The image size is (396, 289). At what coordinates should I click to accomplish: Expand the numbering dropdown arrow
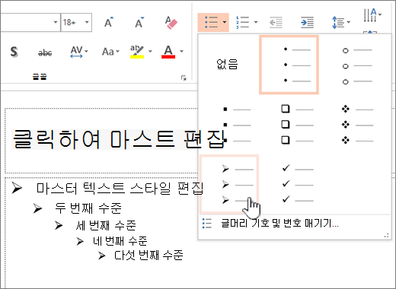click(256, 22)
